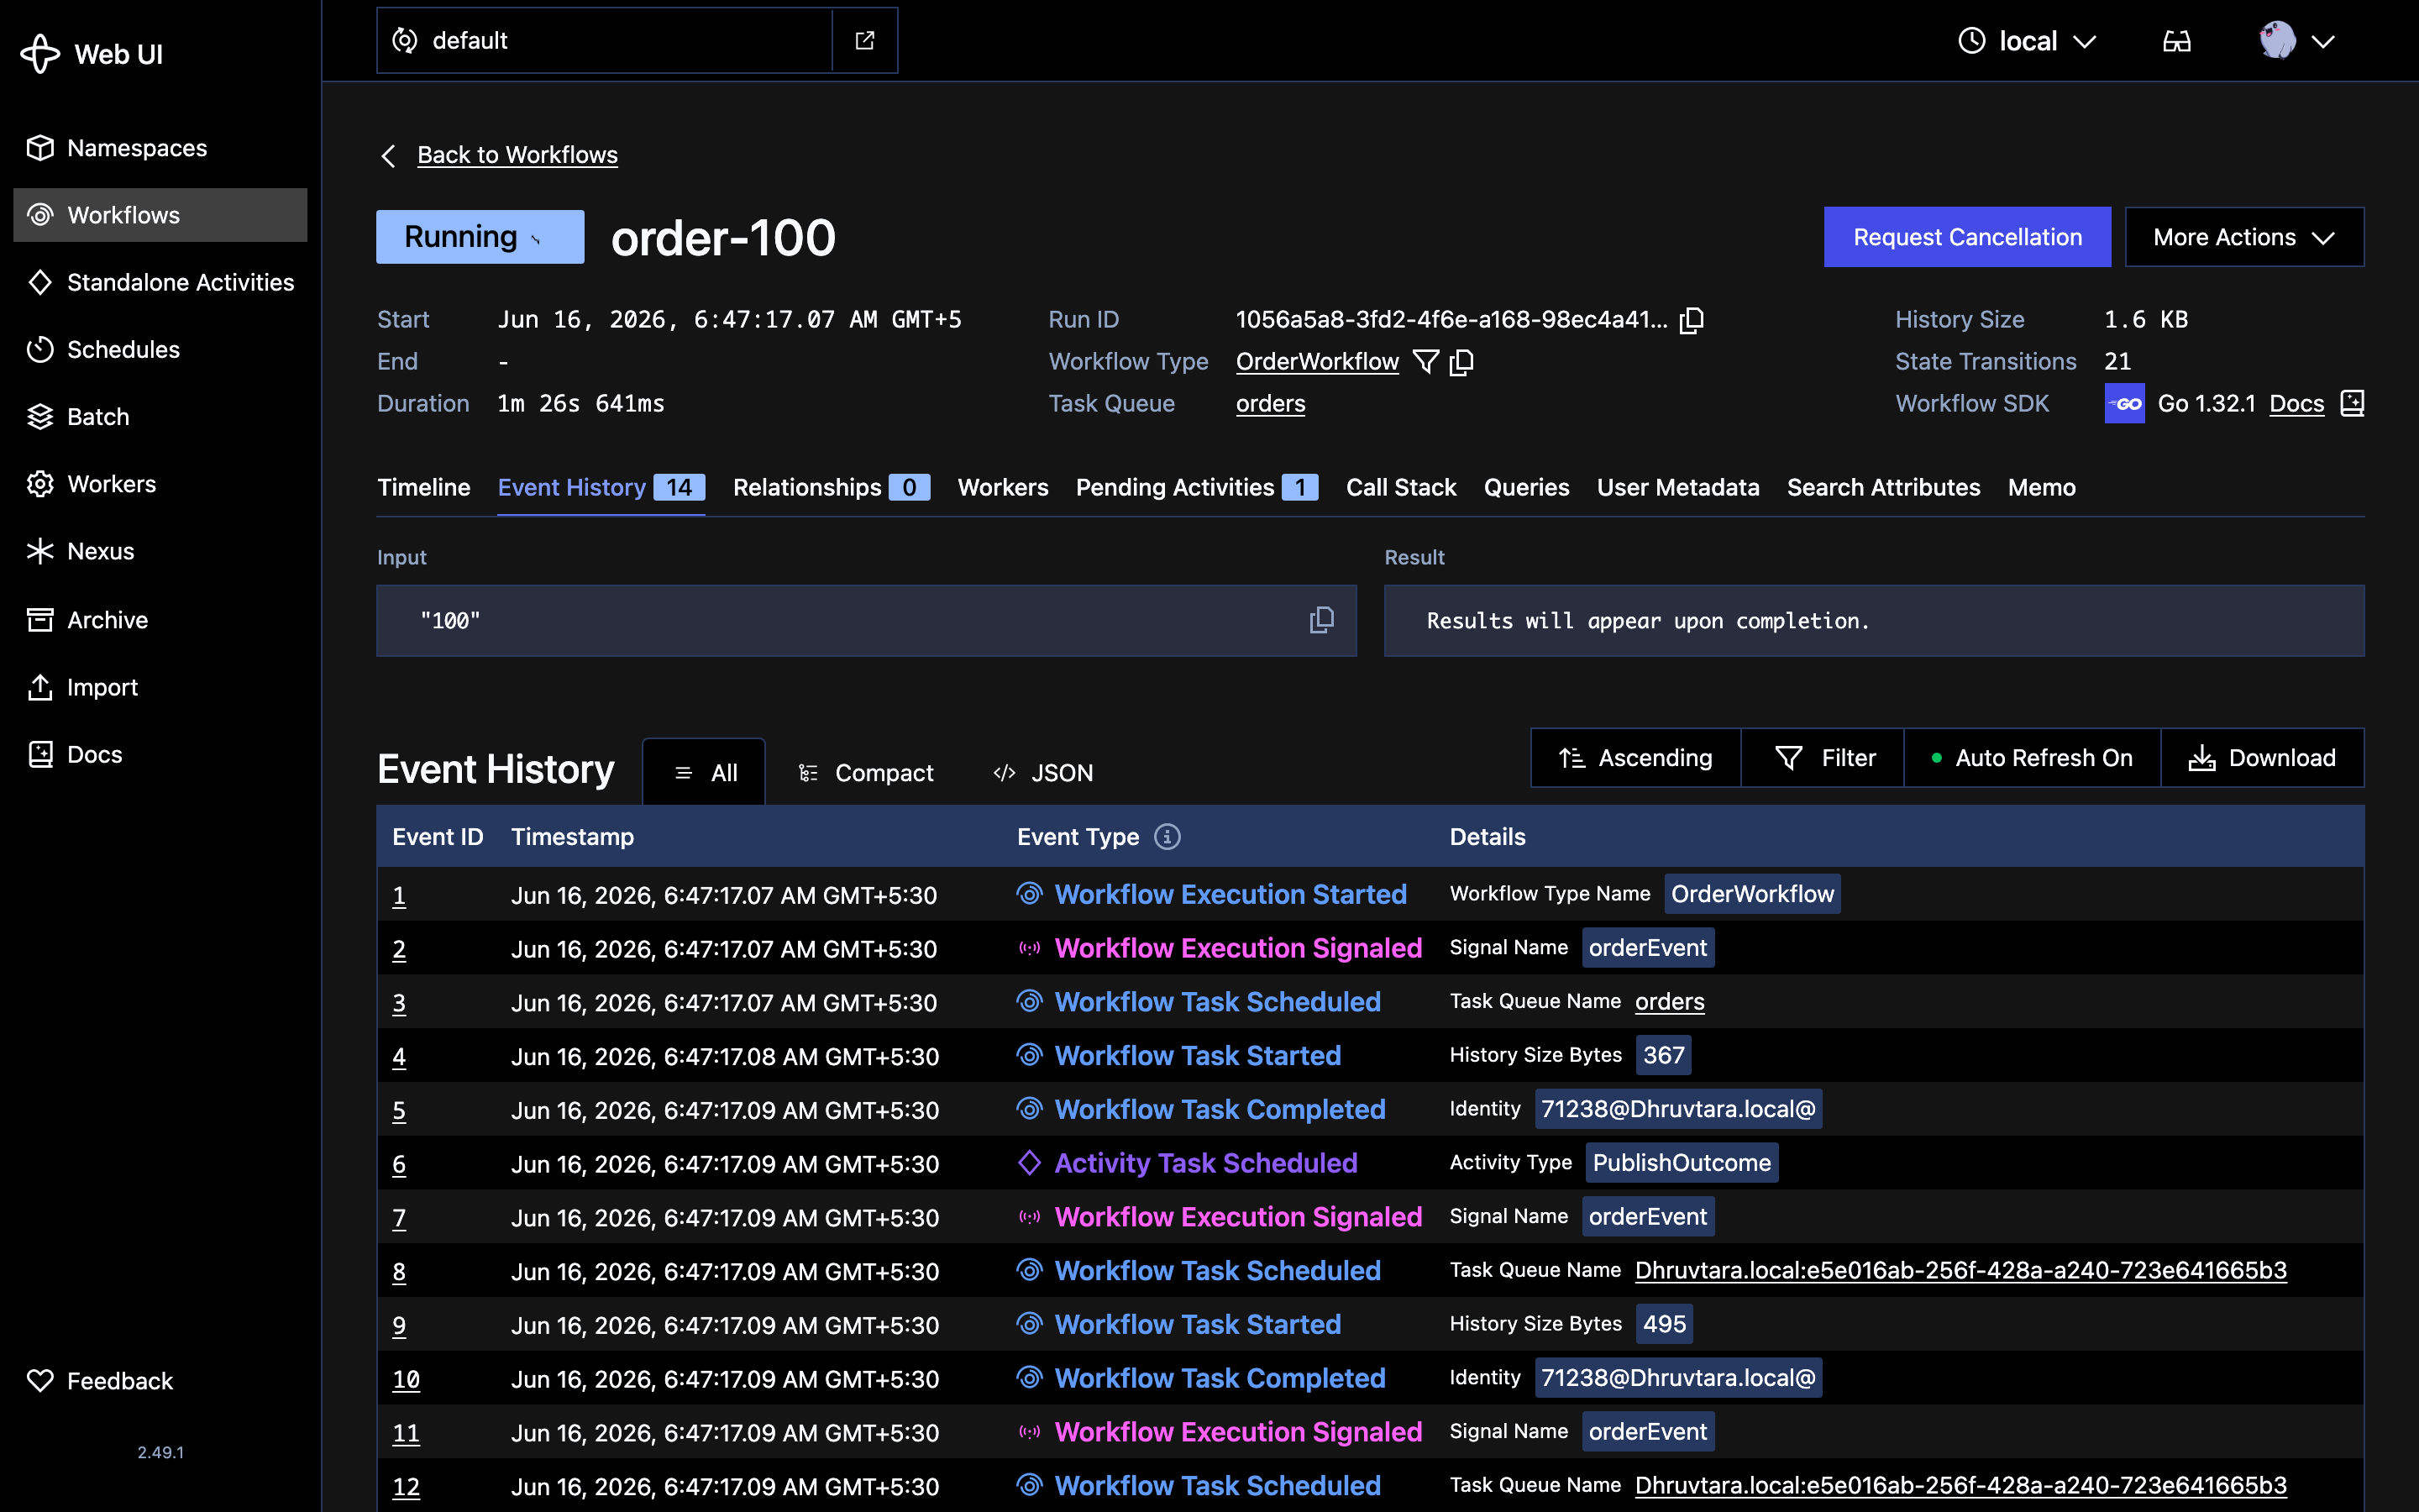Select the All event view
Screen dimensions: 2419x1512
coord(704,772)
